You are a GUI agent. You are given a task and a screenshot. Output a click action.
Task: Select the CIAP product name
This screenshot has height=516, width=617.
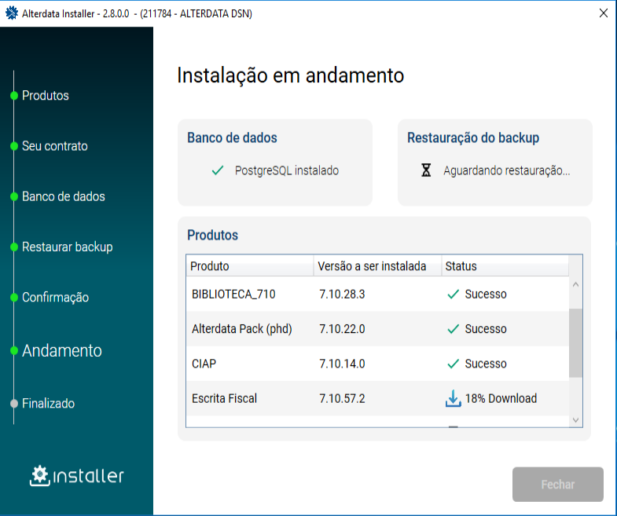click(x=204, y=364)
